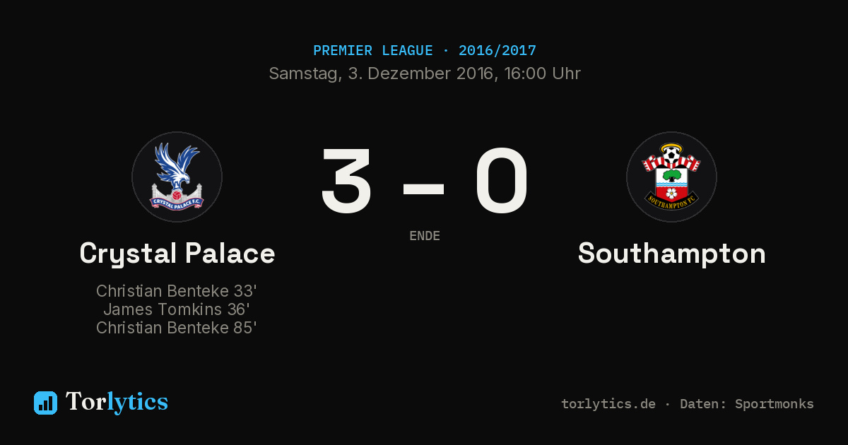The width and height of the screenshot is (848, 445).
Task: Click the Daten: Sportmonks credit text
Action: tap(747, 404)
